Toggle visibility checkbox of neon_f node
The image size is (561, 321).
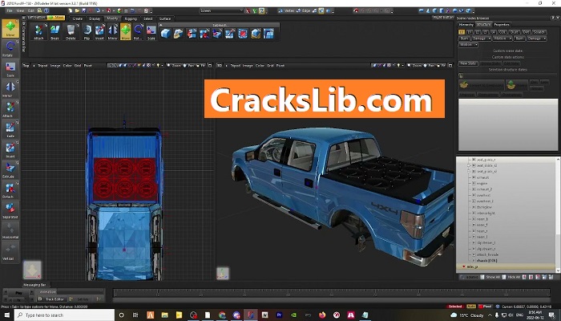click(x=474, y=225)
